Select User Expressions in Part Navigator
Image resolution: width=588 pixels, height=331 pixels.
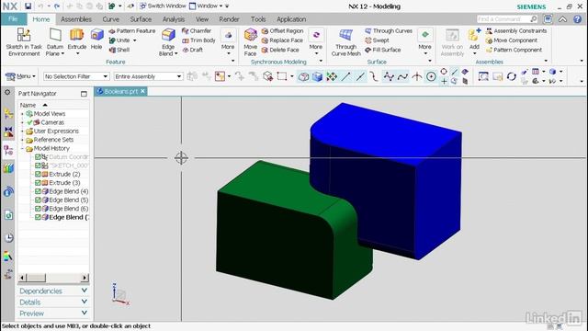point(56,131)
